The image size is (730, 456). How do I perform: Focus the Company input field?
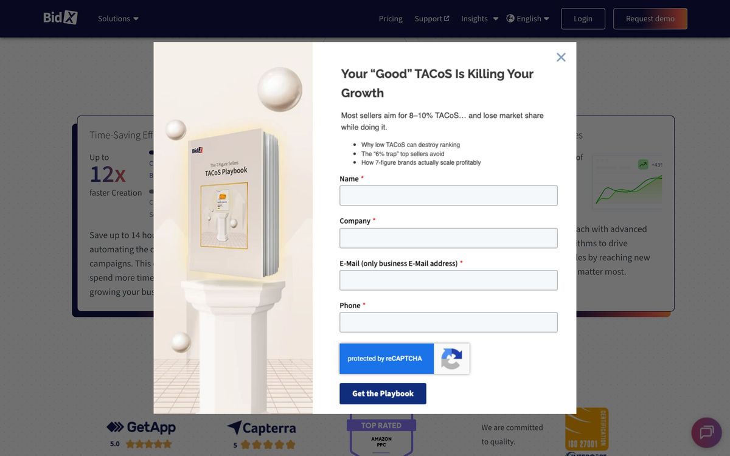pyautogui.click(x=448, y=238)
